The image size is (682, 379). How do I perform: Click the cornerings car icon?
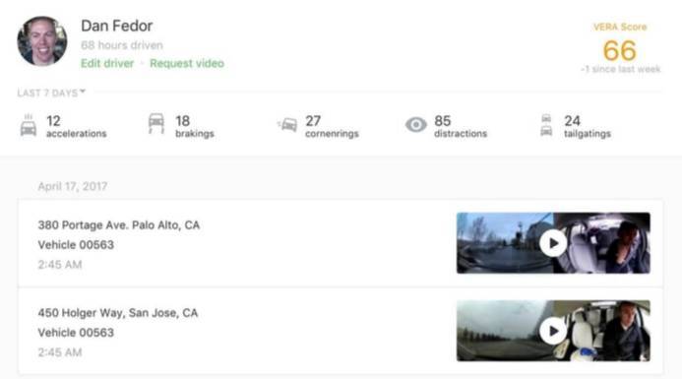[287, 125]
